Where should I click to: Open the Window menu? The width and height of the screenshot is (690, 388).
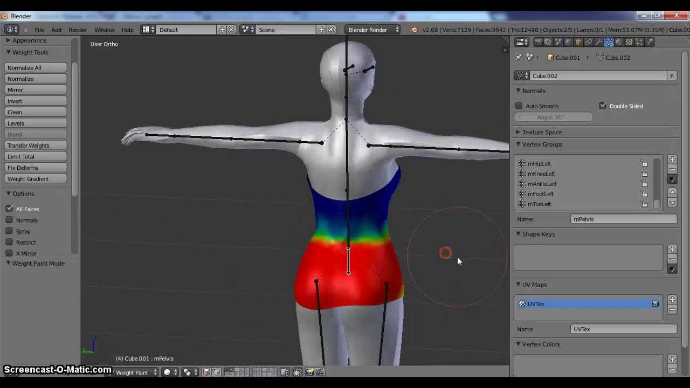pos(104,30)
